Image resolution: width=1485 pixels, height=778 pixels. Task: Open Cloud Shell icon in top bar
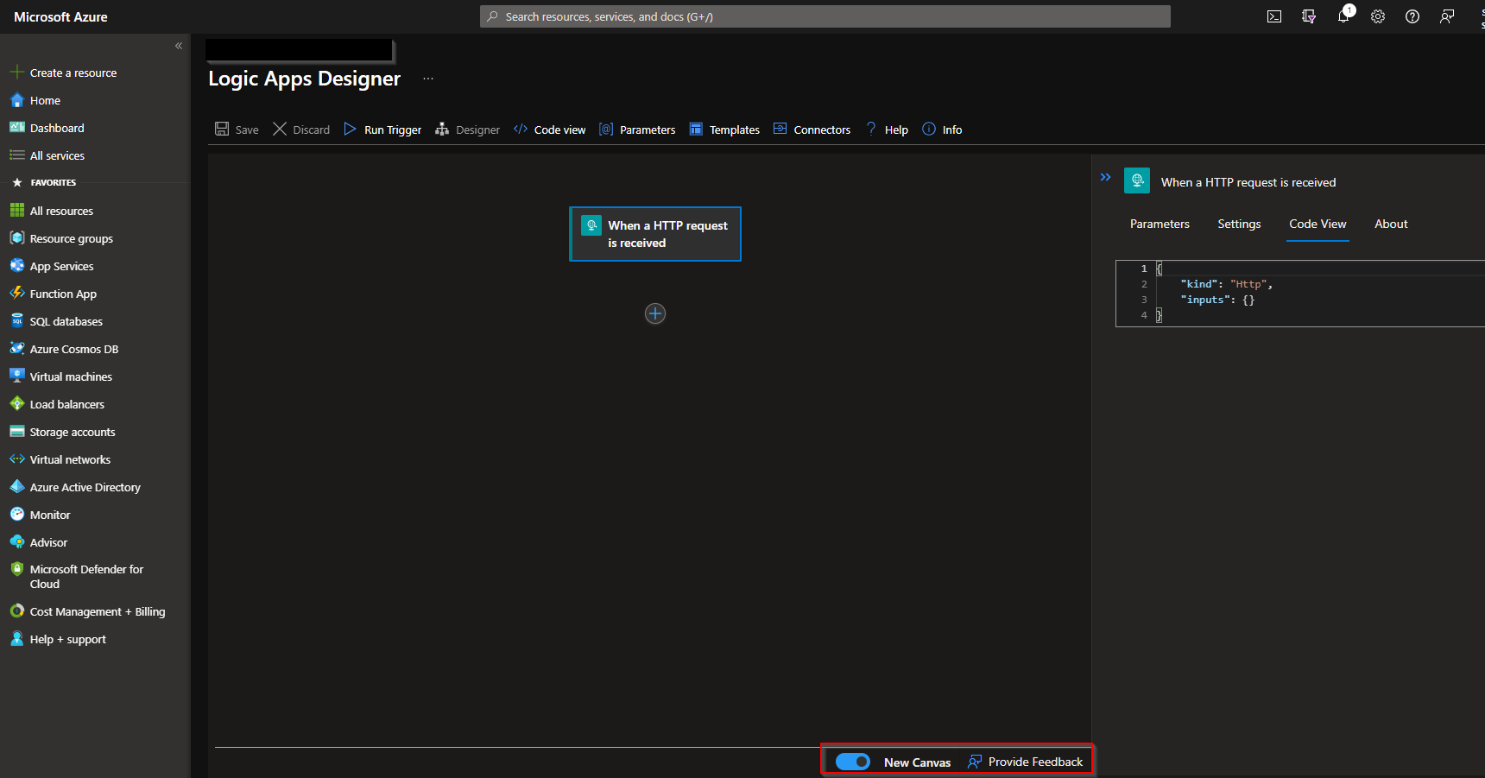pos(1274,16)
